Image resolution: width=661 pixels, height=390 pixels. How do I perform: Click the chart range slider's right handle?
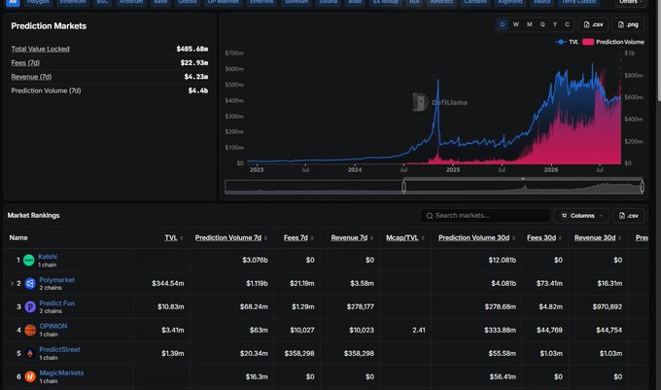point(642,187)
